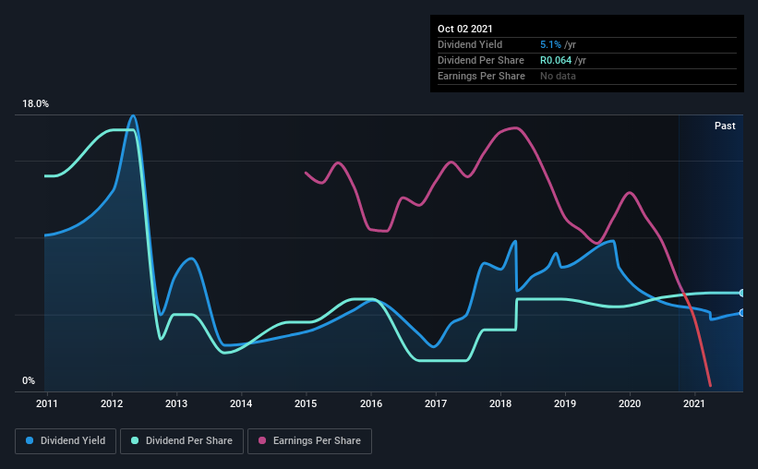The width and height of the screenshot is (758, 469).
Task: Click the R0.064 dividend per share value
Action: (556, 60)
